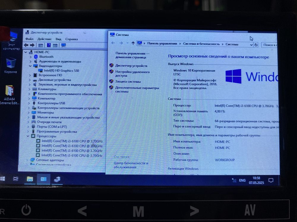Screen dimensions: 297x222
Task: Open address bar history dropdown in Система
Action: (x=251, y=45)
